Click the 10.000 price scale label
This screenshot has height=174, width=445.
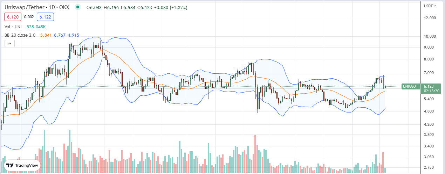(430, 36)
